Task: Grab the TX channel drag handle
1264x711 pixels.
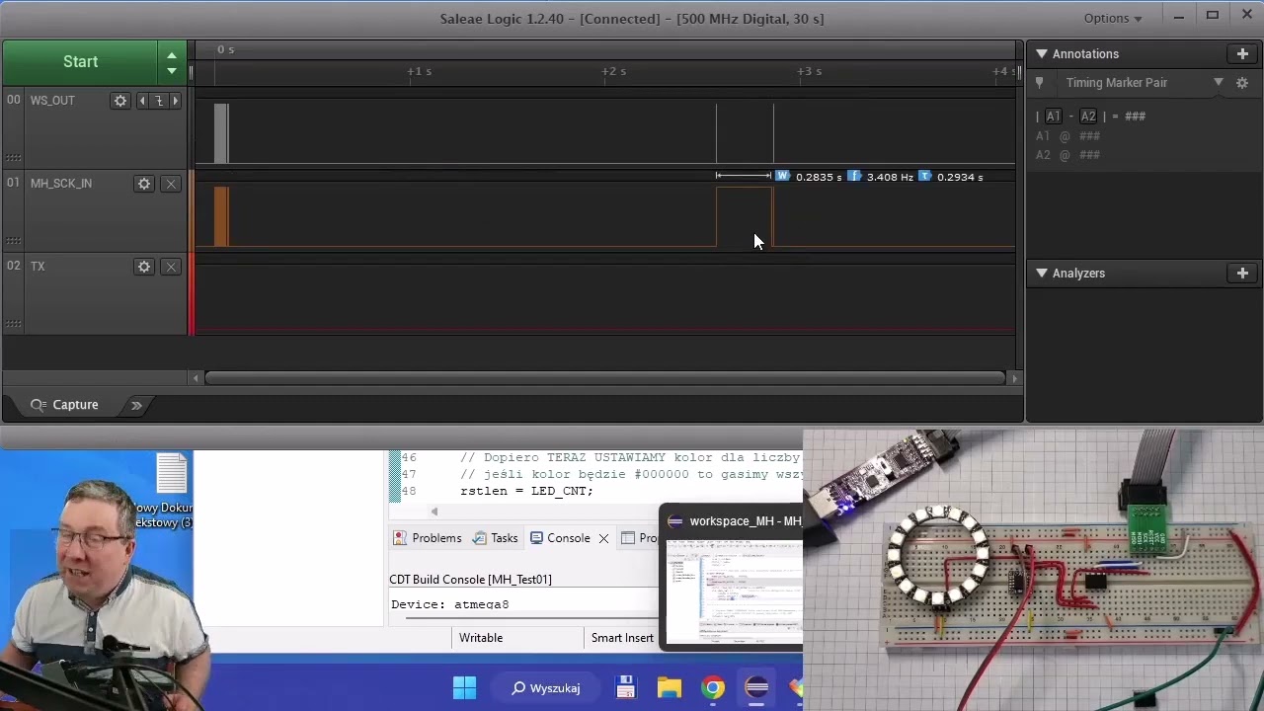Action: [x=13, y=323]
